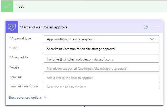Click the Approval type label
This screenshot has height=107, width=167.
(x=21, y=38)
